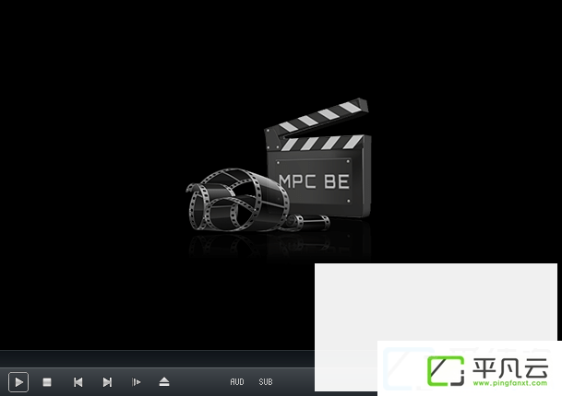This screenshot has height=396, width=562.
Task: Click the light gray overlay panel
Action: (436, 302)
